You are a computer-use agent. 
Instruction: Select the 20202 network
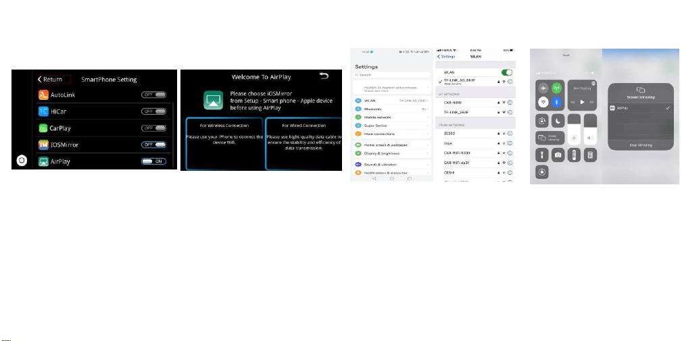(475, 133)
